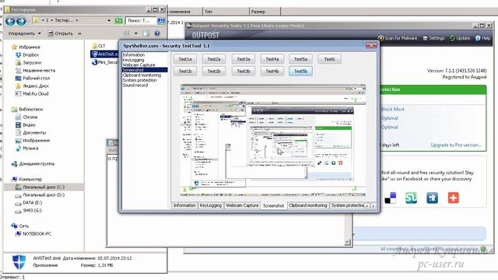This screenshot has height=280, width=498.
Task: Click the green refresh button in Explorer
Action: (118, 21)
